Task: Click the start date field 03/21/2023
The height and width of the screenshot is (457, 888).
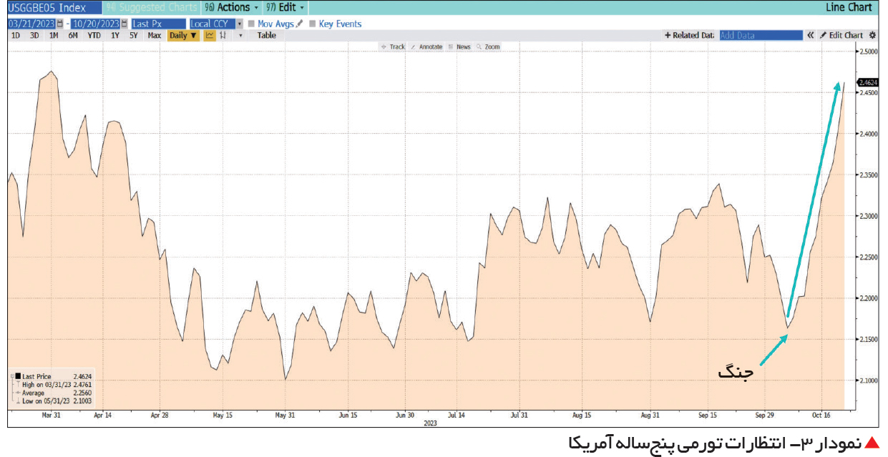Action: click(x=31, y=24)
